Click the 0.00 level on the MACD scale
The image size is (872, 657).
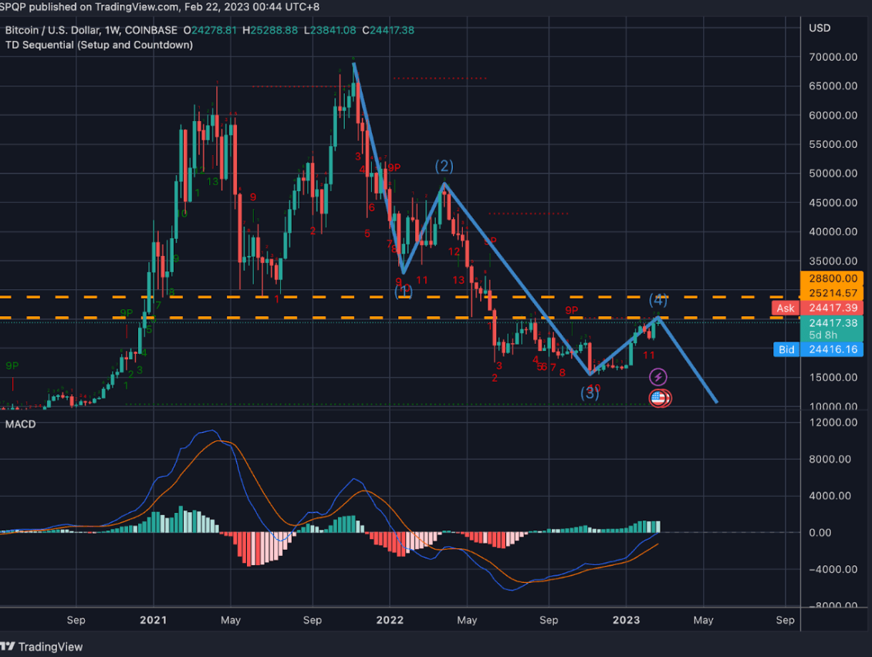pos(833,533)
